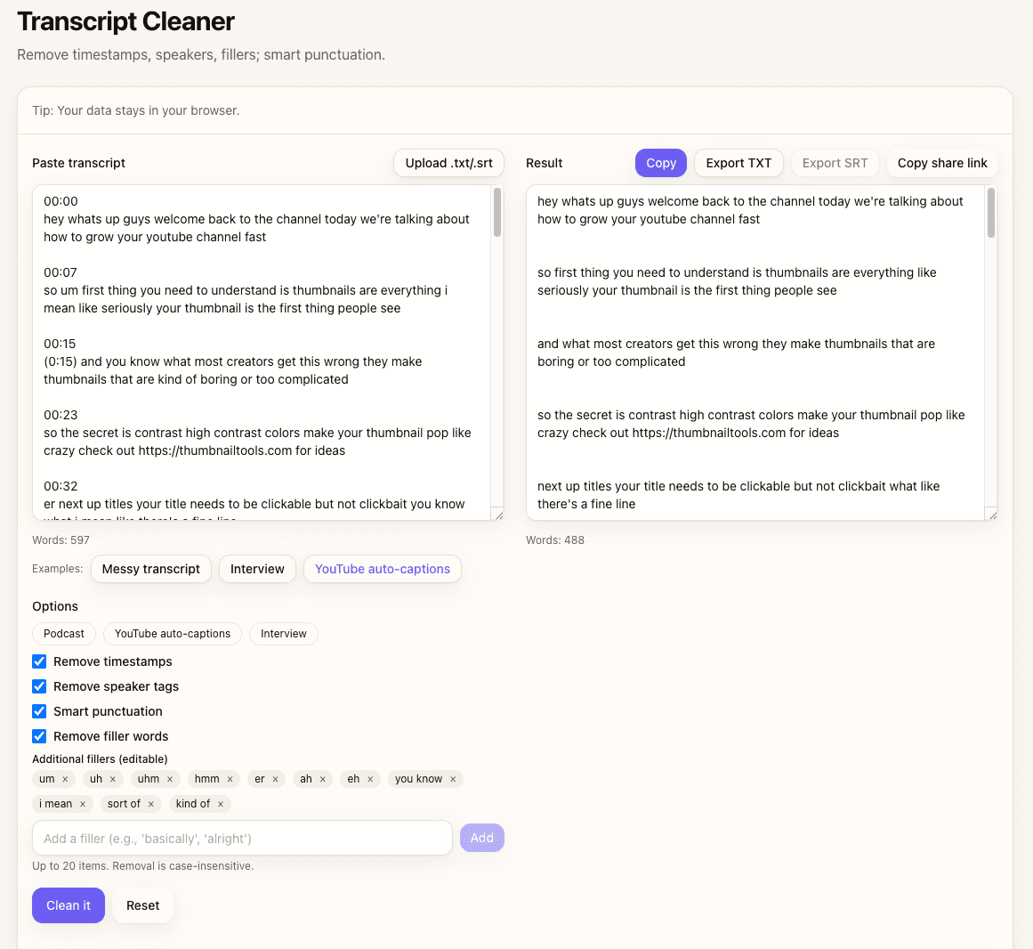Delete the 'uh' filler tag
Viewport: 1033px width, 949px height.
113,779
